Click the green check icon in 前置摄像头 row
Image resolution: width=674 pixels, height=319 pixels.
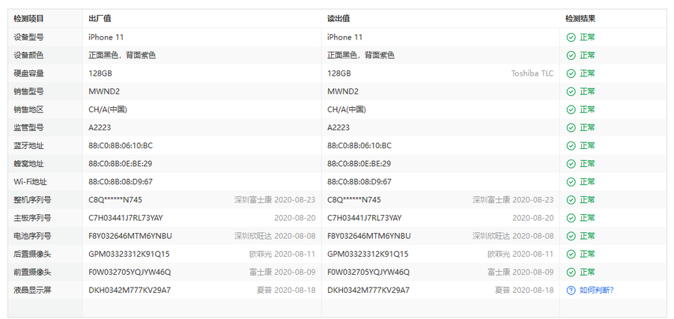(x=571, y=272)
